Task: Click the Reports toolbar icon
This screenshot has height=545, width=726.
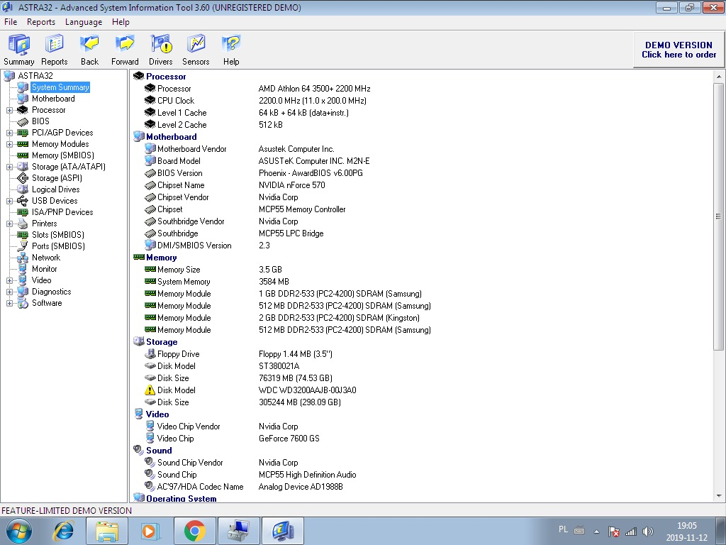Action: point(55,49)
